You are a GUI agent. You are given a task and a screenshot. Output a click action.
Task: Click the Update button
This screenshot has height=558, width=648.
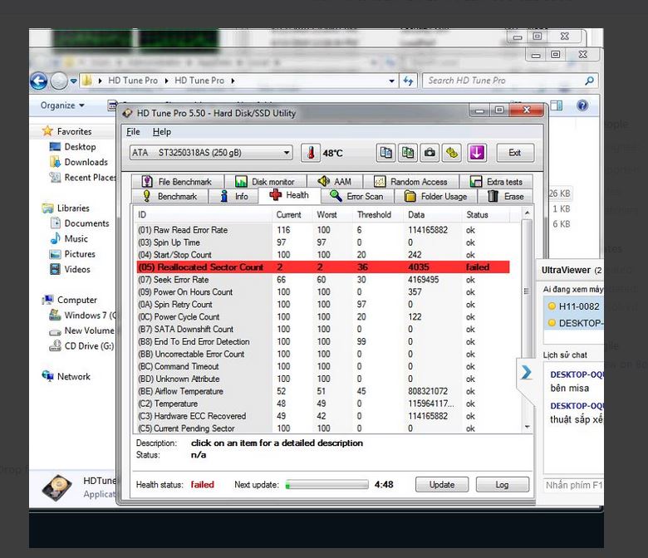(x=442, y=484)
